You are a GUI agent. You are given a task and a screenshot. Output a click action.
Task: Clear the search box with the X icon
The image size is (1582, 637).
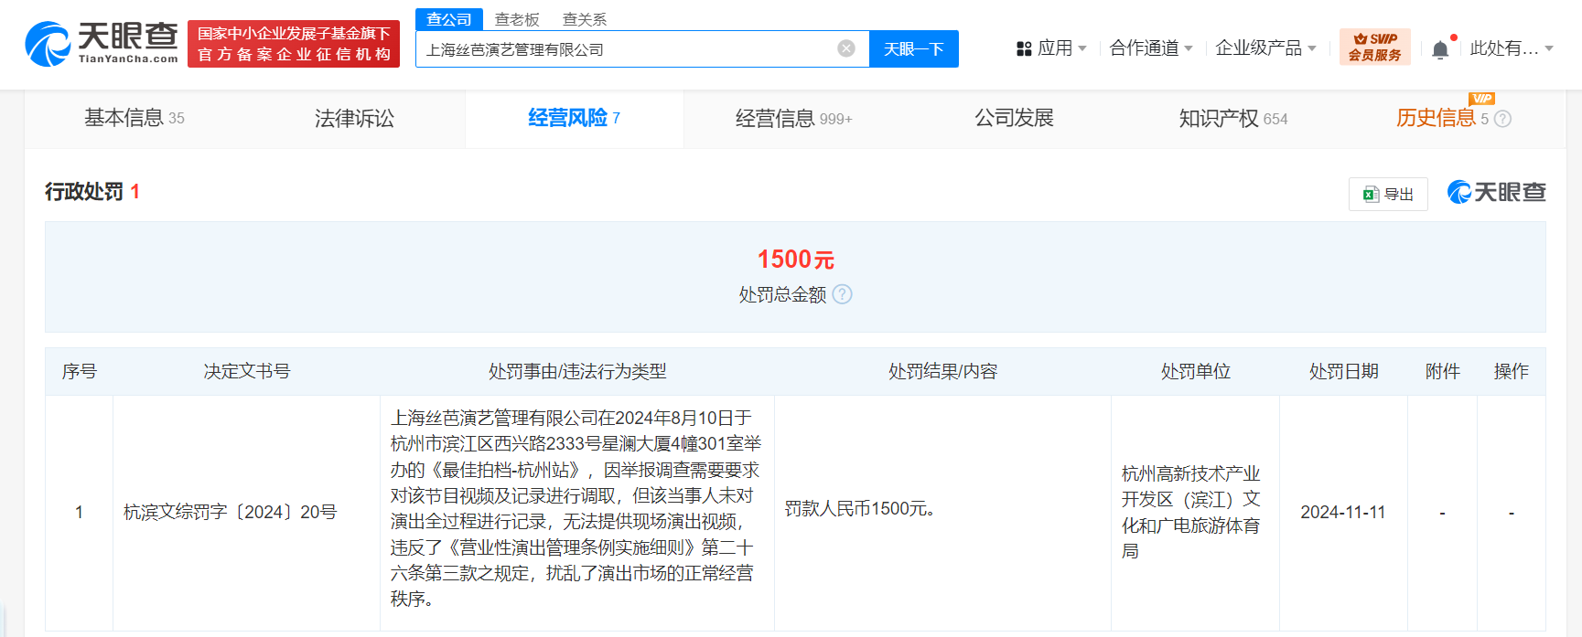click(x=846, y=48)
